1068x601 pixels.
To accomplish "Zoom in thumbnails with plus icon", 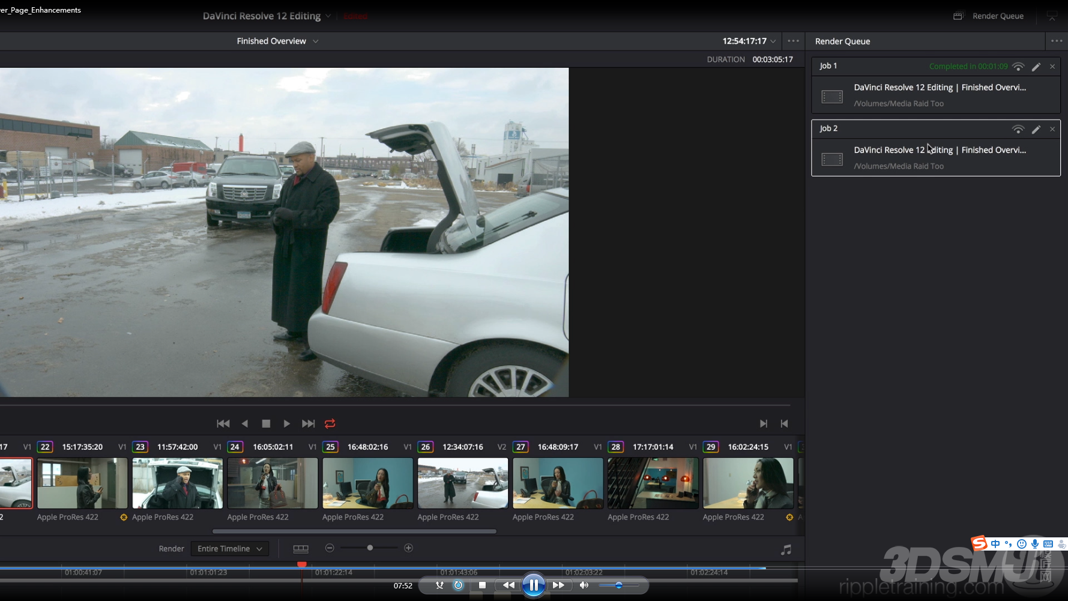I will (x=409, y=548).
